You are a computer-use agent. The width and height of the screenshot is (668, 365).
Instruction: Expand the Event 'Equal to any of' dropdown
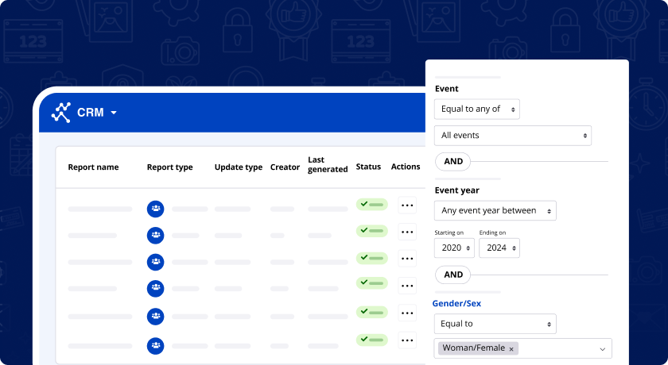coord(477,109)
